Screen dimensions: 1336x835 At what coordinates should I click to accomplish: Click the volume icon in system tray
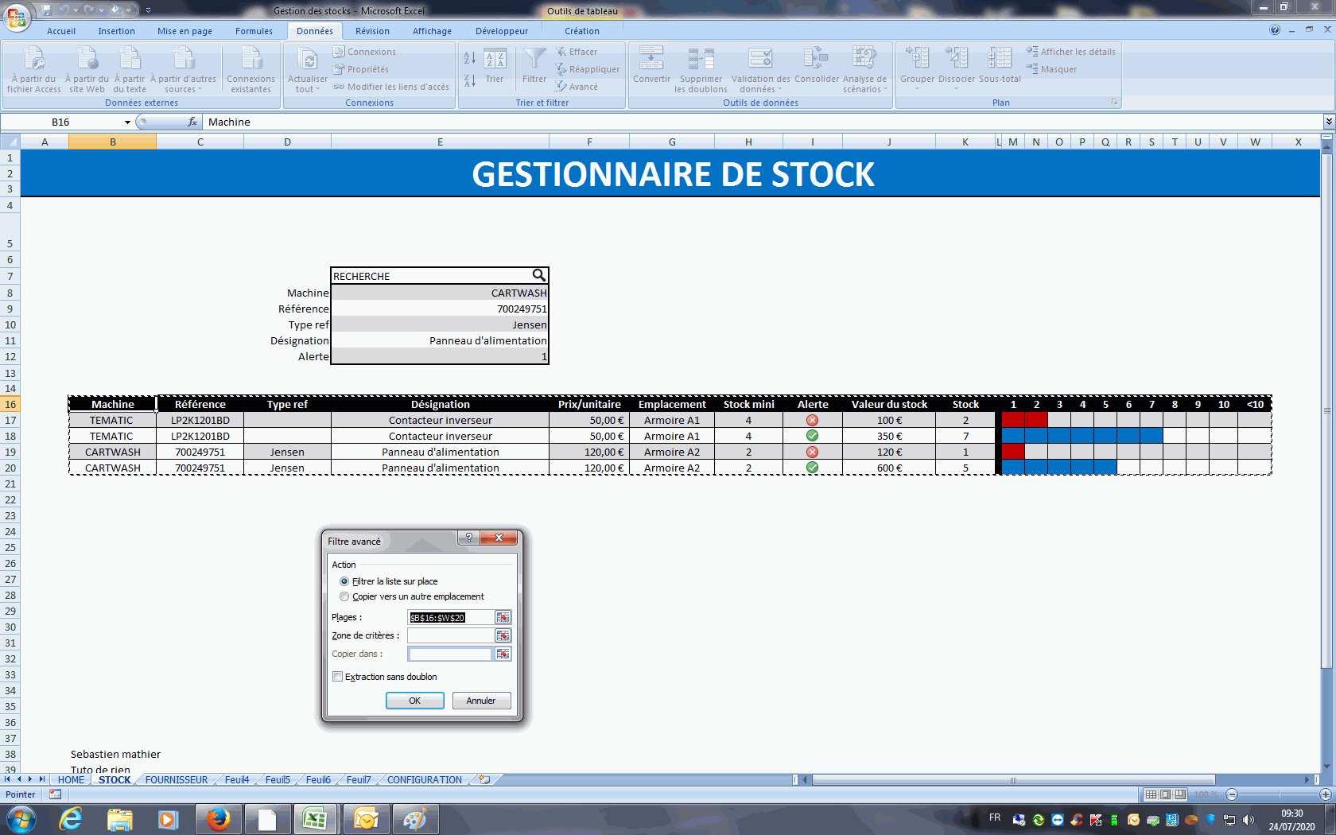pyautogui.click(x=1248, y=820)
